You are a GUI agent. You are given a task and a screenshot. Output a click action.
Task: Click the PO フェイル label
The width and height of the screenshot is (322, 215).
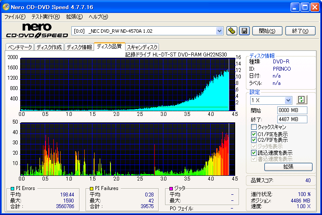click(x=181, y=209)
